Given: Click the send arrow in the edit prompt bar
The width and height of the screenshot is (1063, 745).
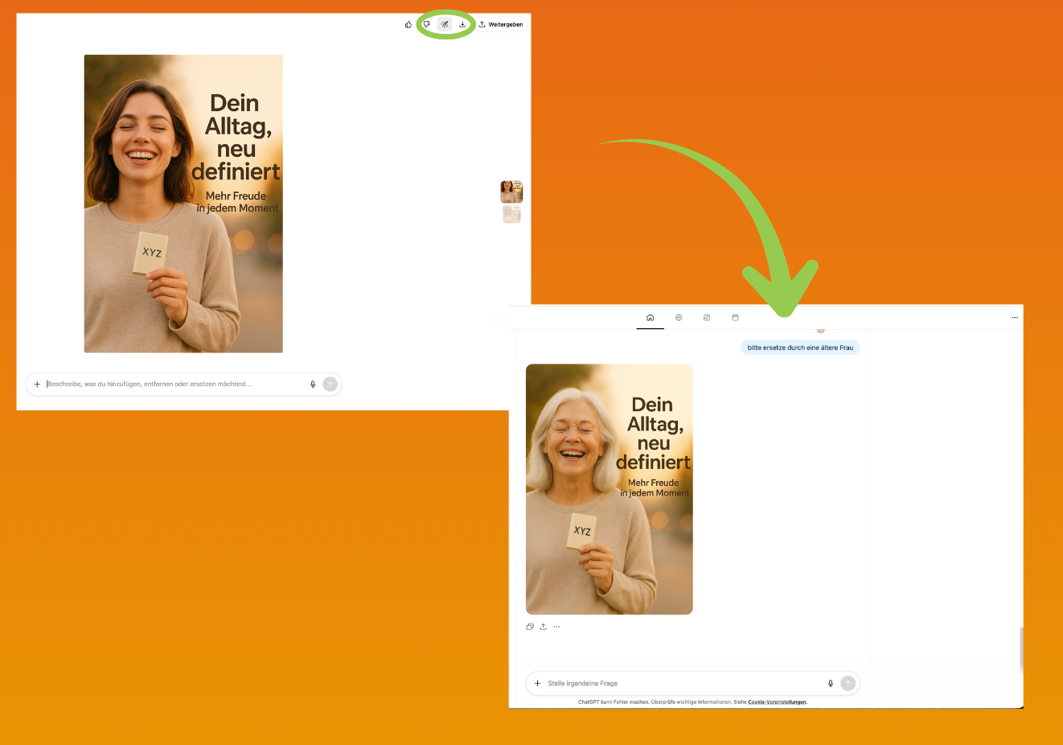Looking at the screenshot, I should coord(330,384).
